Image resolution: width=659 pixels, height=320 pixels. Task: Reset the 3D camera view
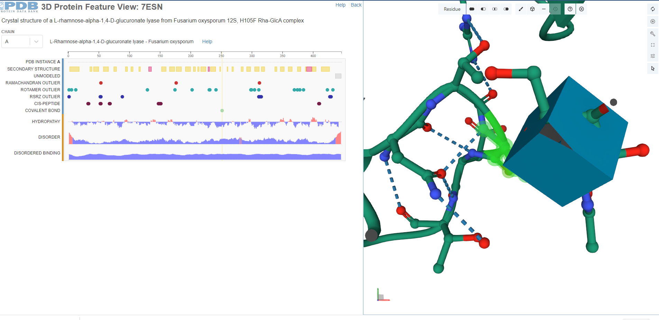652,9
